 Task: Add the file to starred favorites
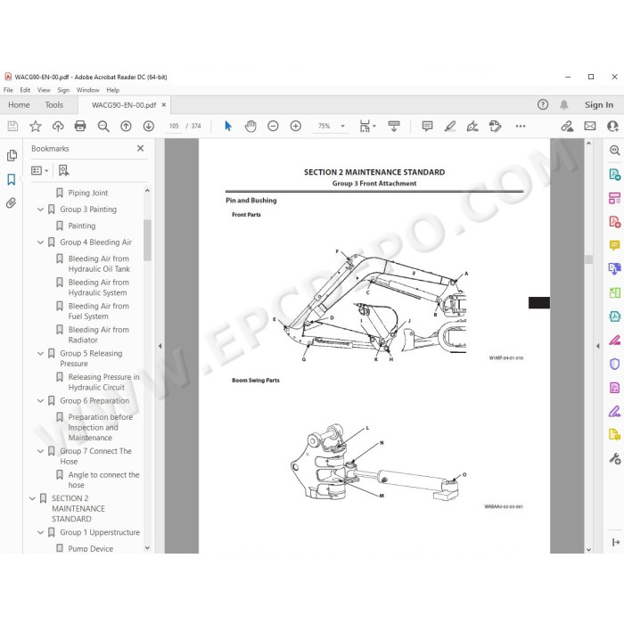tap(36, 127)
